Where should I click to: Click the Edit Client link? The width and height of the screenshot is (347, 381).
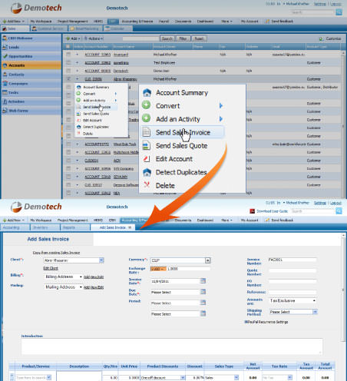pos(51,268)
